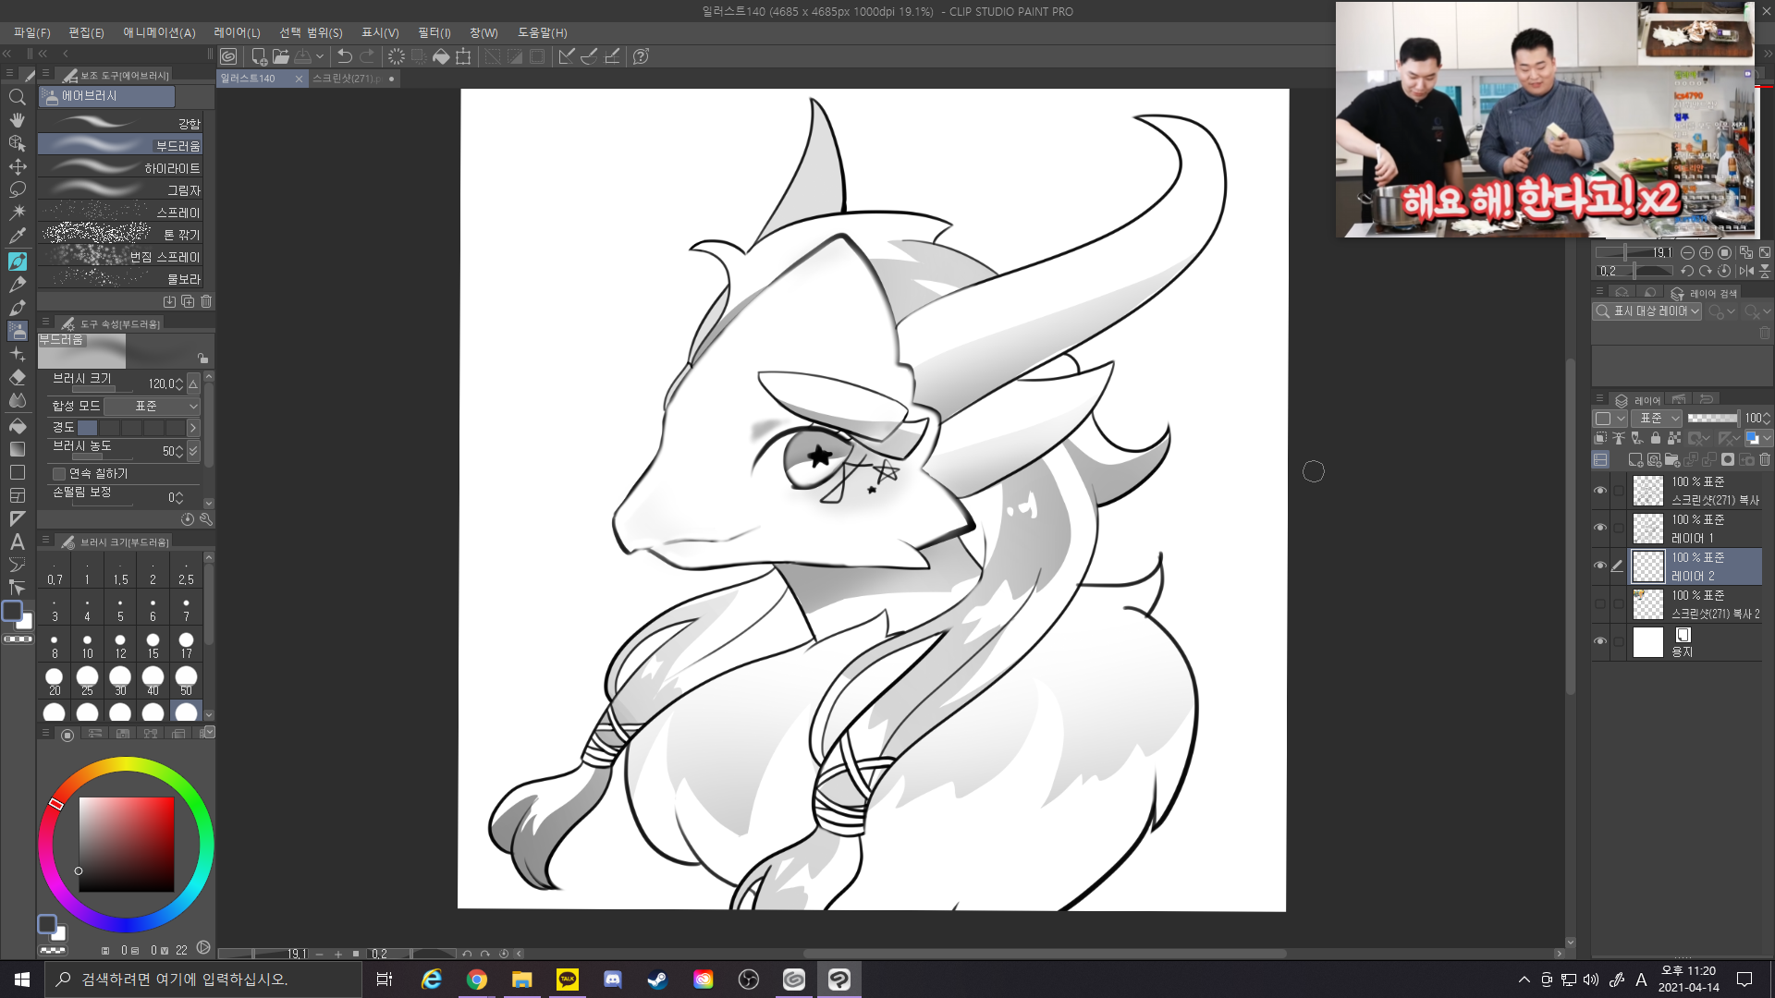
Task: Show the 스크린샷(271) 복사 2 layer
Action: pyautogui.click(x=1600, y=603)
